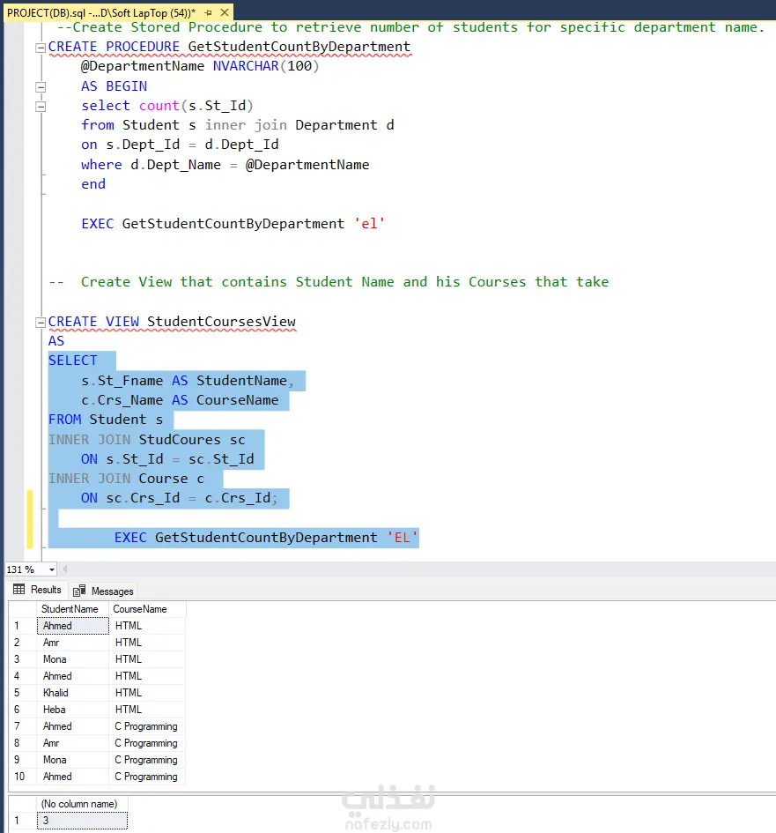The height and width of the screenshot is (833, 776).
Task: Click the highlighted SELECT keyword
Action: [x=73, y=361]
